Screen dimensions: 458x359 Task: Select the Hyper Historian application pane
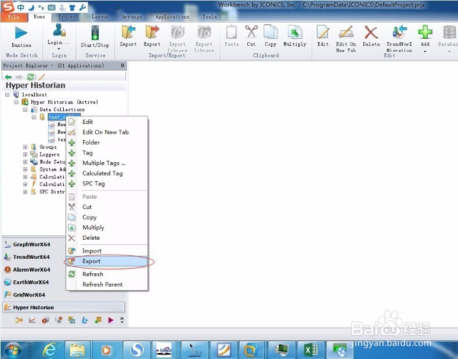(x=63, y=307)
